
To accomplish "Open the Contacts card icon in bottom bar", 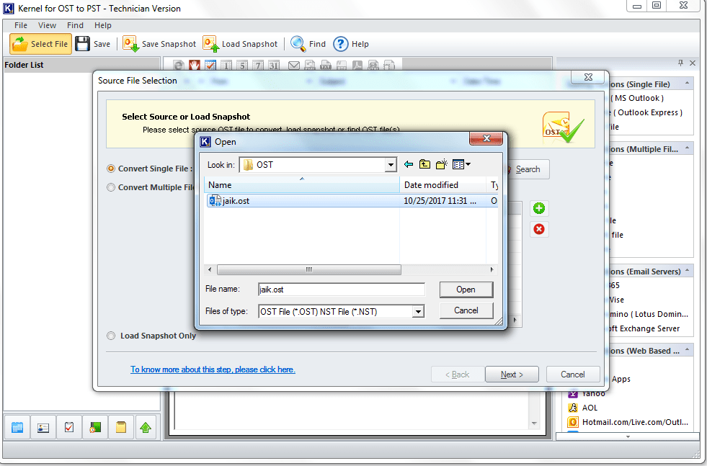I will 43,427.
